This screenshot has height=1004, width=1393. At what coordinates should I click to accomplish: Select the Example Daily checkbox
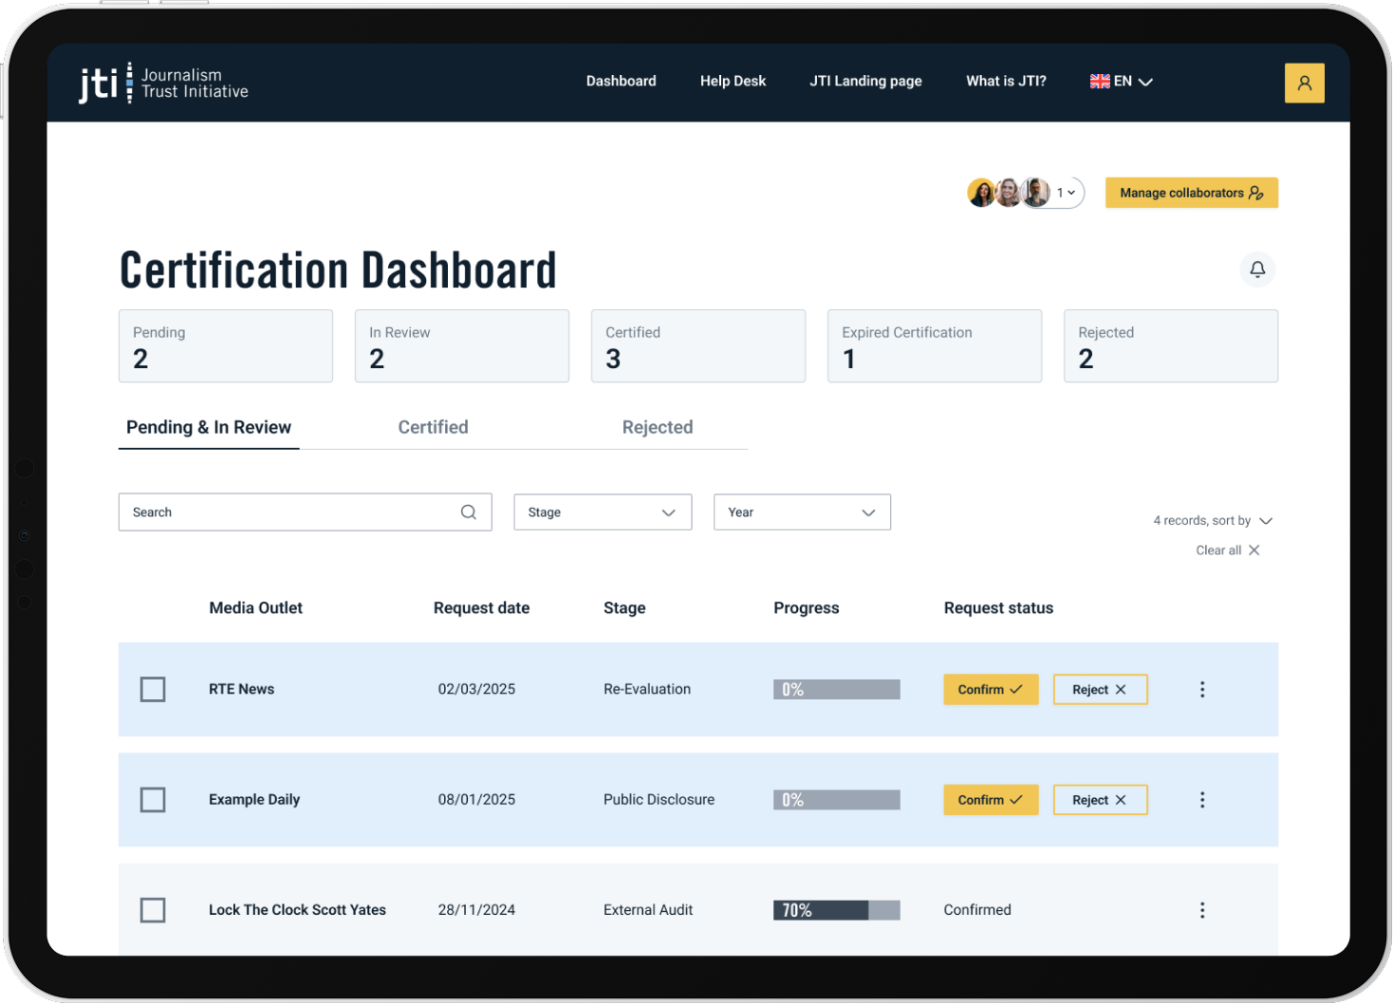point(153,800)
